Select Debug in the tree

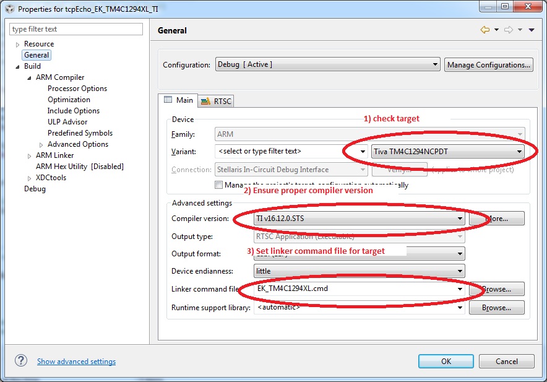coord(35,189)
